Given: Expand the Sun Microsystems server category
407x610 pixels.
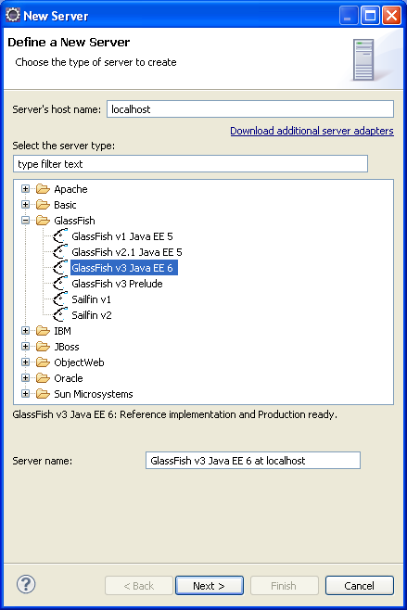Looking at the screenshot, I should point(25,394).
